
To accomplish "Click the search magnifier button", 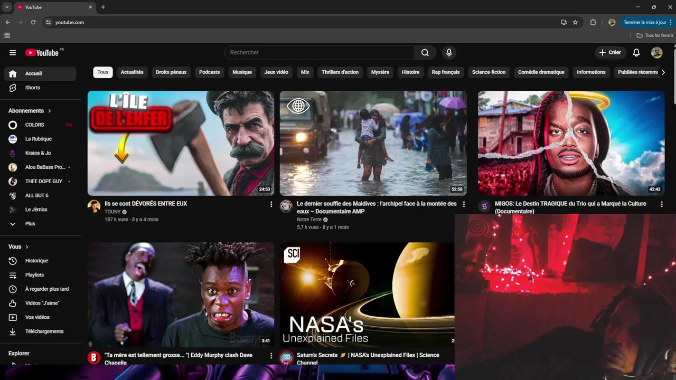I will pyautogui.click(x=425, y=52).
